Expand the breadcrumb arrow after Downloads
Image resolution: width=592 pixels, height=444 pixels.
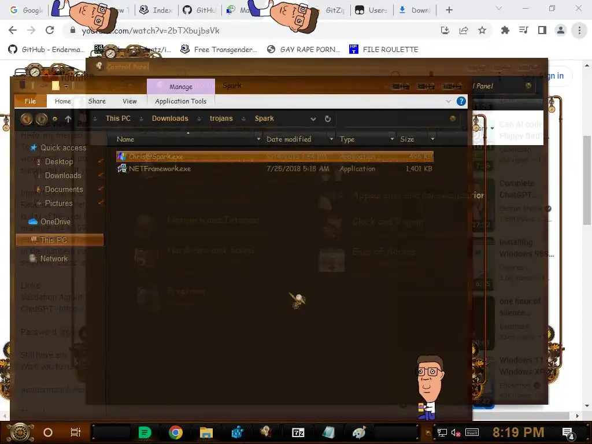tap(199, 119)
